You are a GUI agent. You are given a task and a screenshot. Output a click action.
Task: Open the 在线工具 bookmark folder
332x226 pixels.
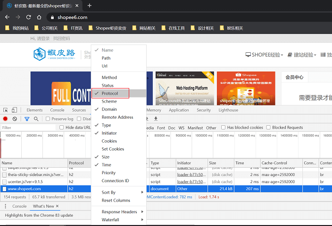coord(173,28)
